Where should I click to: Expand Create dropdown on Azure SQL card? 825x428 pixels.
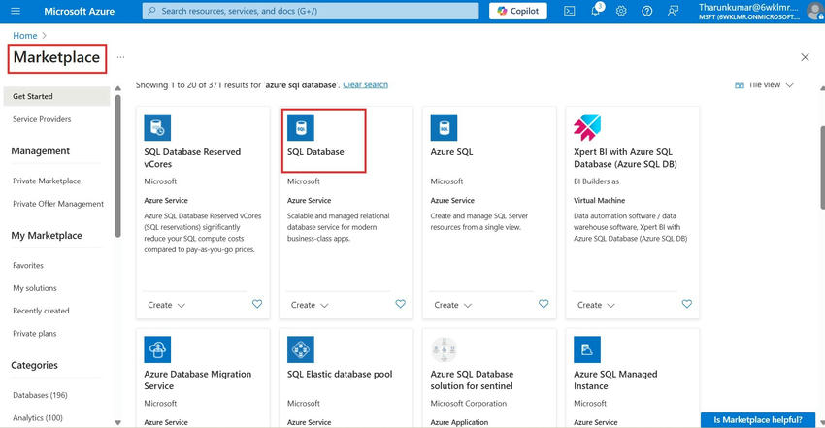452,305
